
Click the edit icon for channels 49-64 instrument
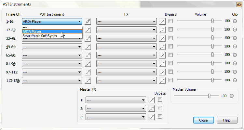pos(88,47)
